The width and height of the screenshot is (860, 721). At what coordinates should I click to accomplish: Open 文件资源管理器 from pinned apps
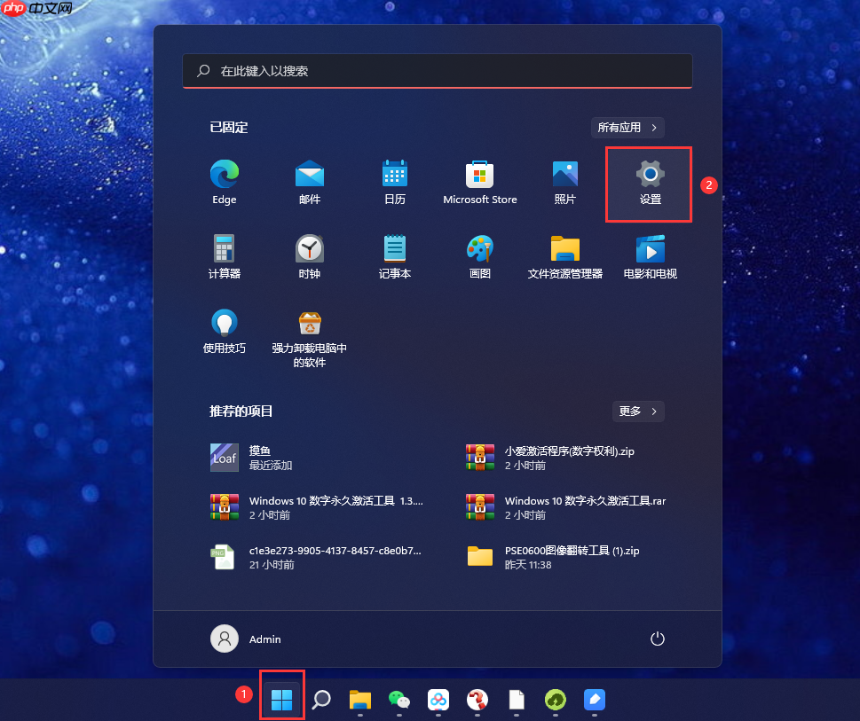pyautogui.click(x=564, y=247)
